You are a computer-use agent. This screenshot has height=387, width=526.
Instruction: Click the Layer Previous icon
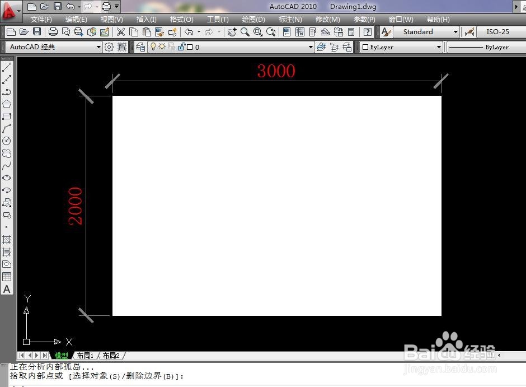(x=334, y=47)
